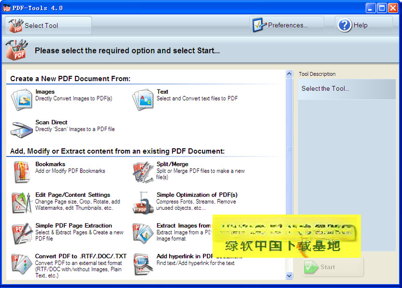
Task: Click scrollbar down arrow in tool list
Action: pyautogui.click(x=289, y=276)
